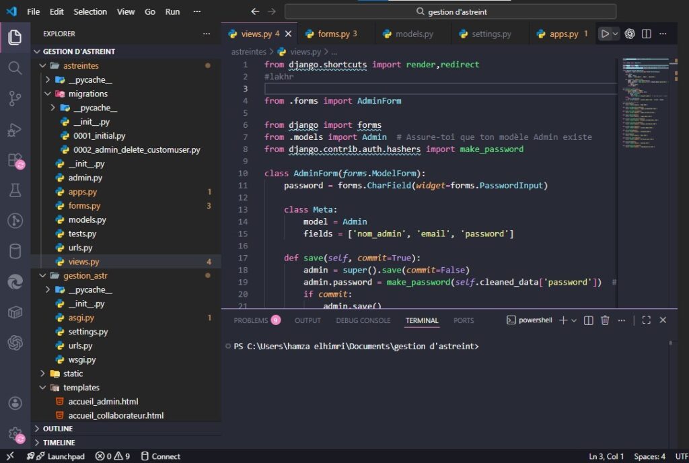Viewport: 689px width, 463px height.
Task: Open the File menu
Action: point(34,12)
